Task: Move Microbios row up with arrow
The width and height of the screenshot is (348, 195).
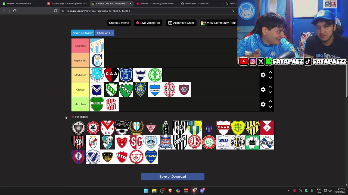Action: coord(270,102)
